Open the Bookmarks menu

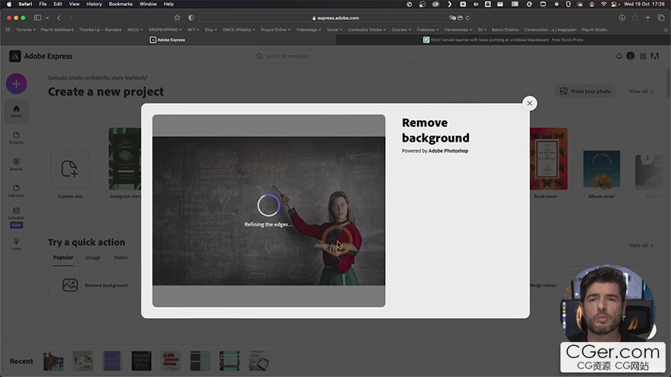120,4
